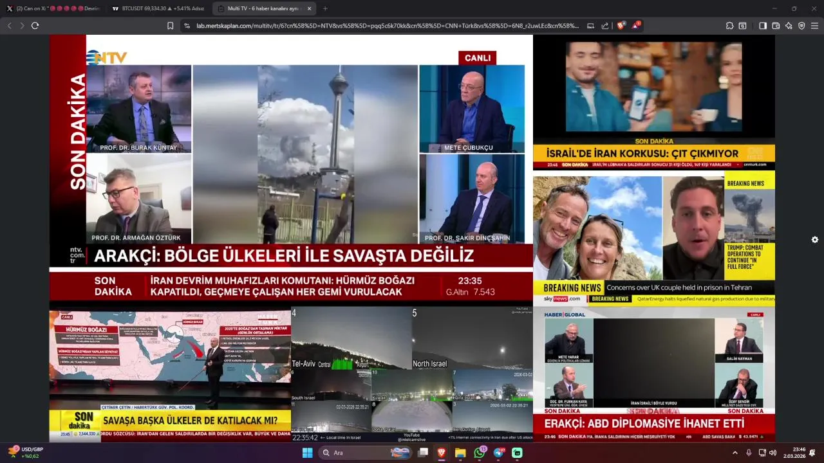Bookmark this page with bookmark icon
Viewport: 824px width, 463px height.
(170, 26)
